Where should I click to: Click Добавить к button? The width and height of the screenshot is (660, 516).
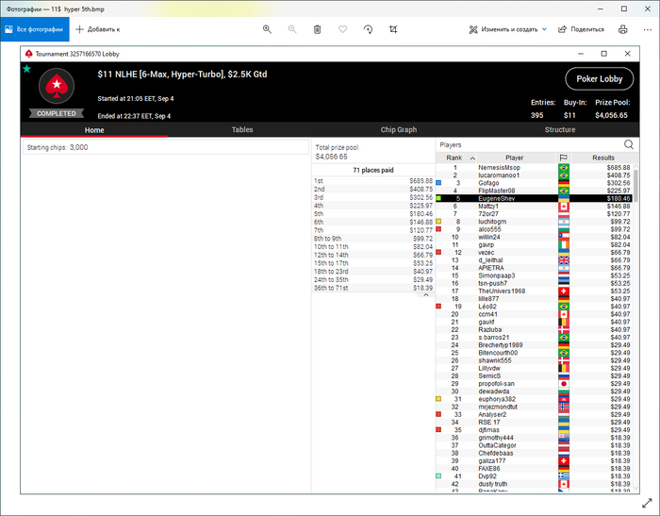98,29
